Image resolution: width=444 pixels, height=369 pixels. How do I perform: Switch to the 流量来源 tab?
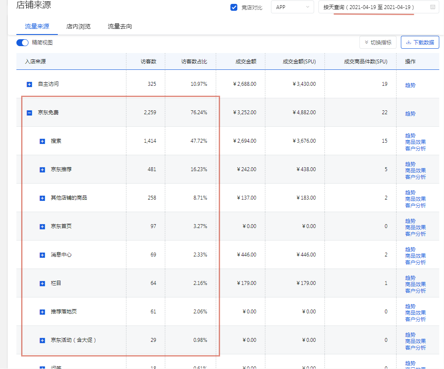coord(37,26)
